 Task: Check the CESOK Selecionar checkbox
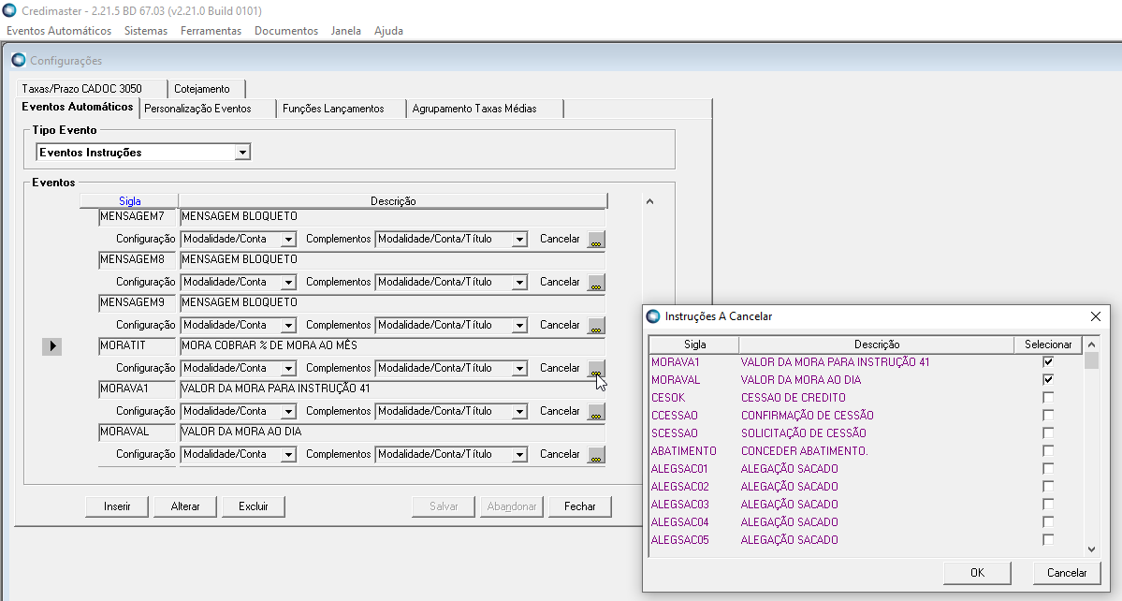point(1048,398)
